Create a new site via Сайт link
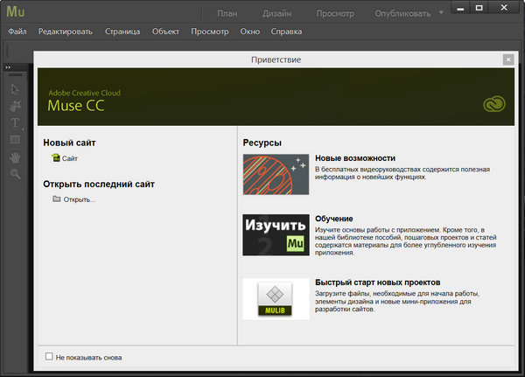 point(70,158)
